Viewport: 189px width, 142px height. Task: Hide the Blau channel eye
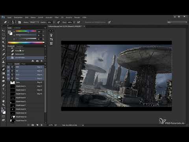coord(8,78)
